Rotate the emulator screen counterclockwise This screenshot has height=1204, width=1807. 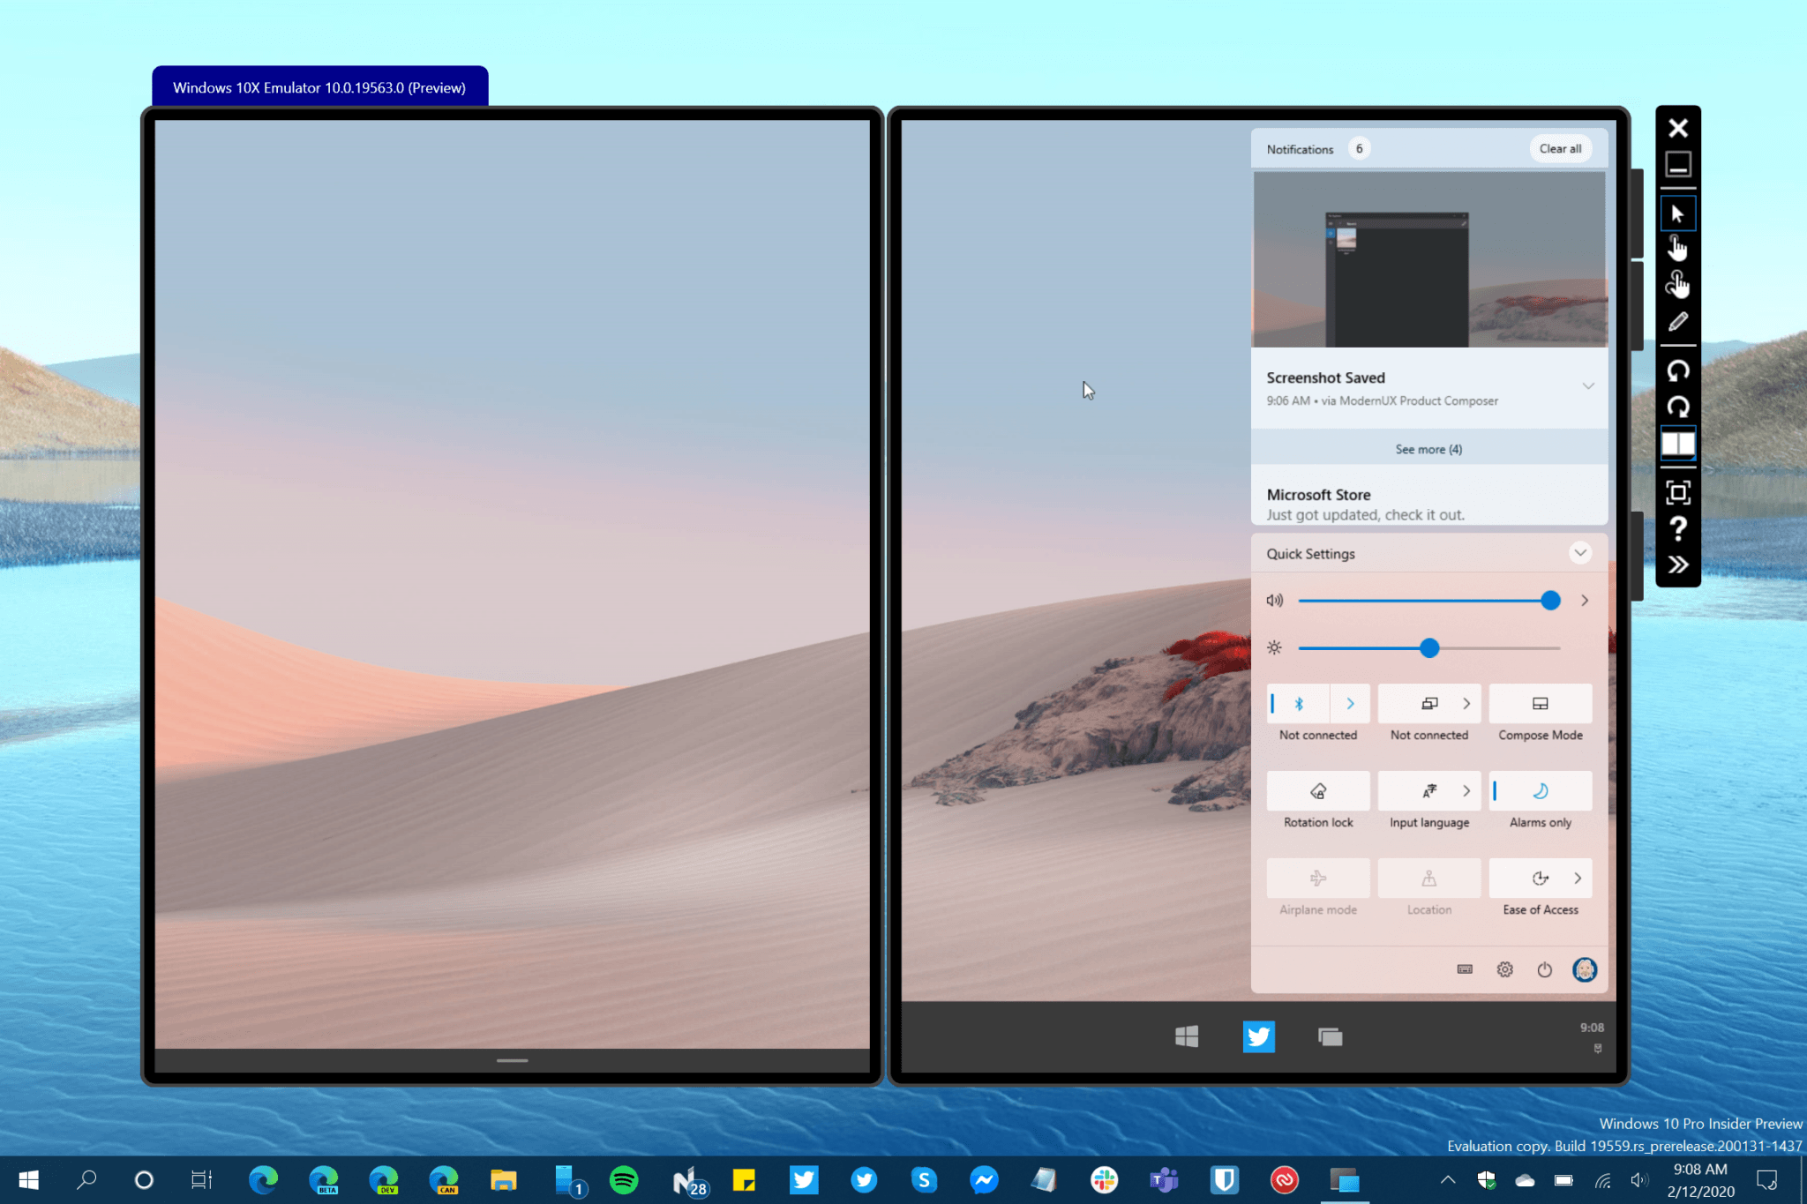[x=1677, y=370]
